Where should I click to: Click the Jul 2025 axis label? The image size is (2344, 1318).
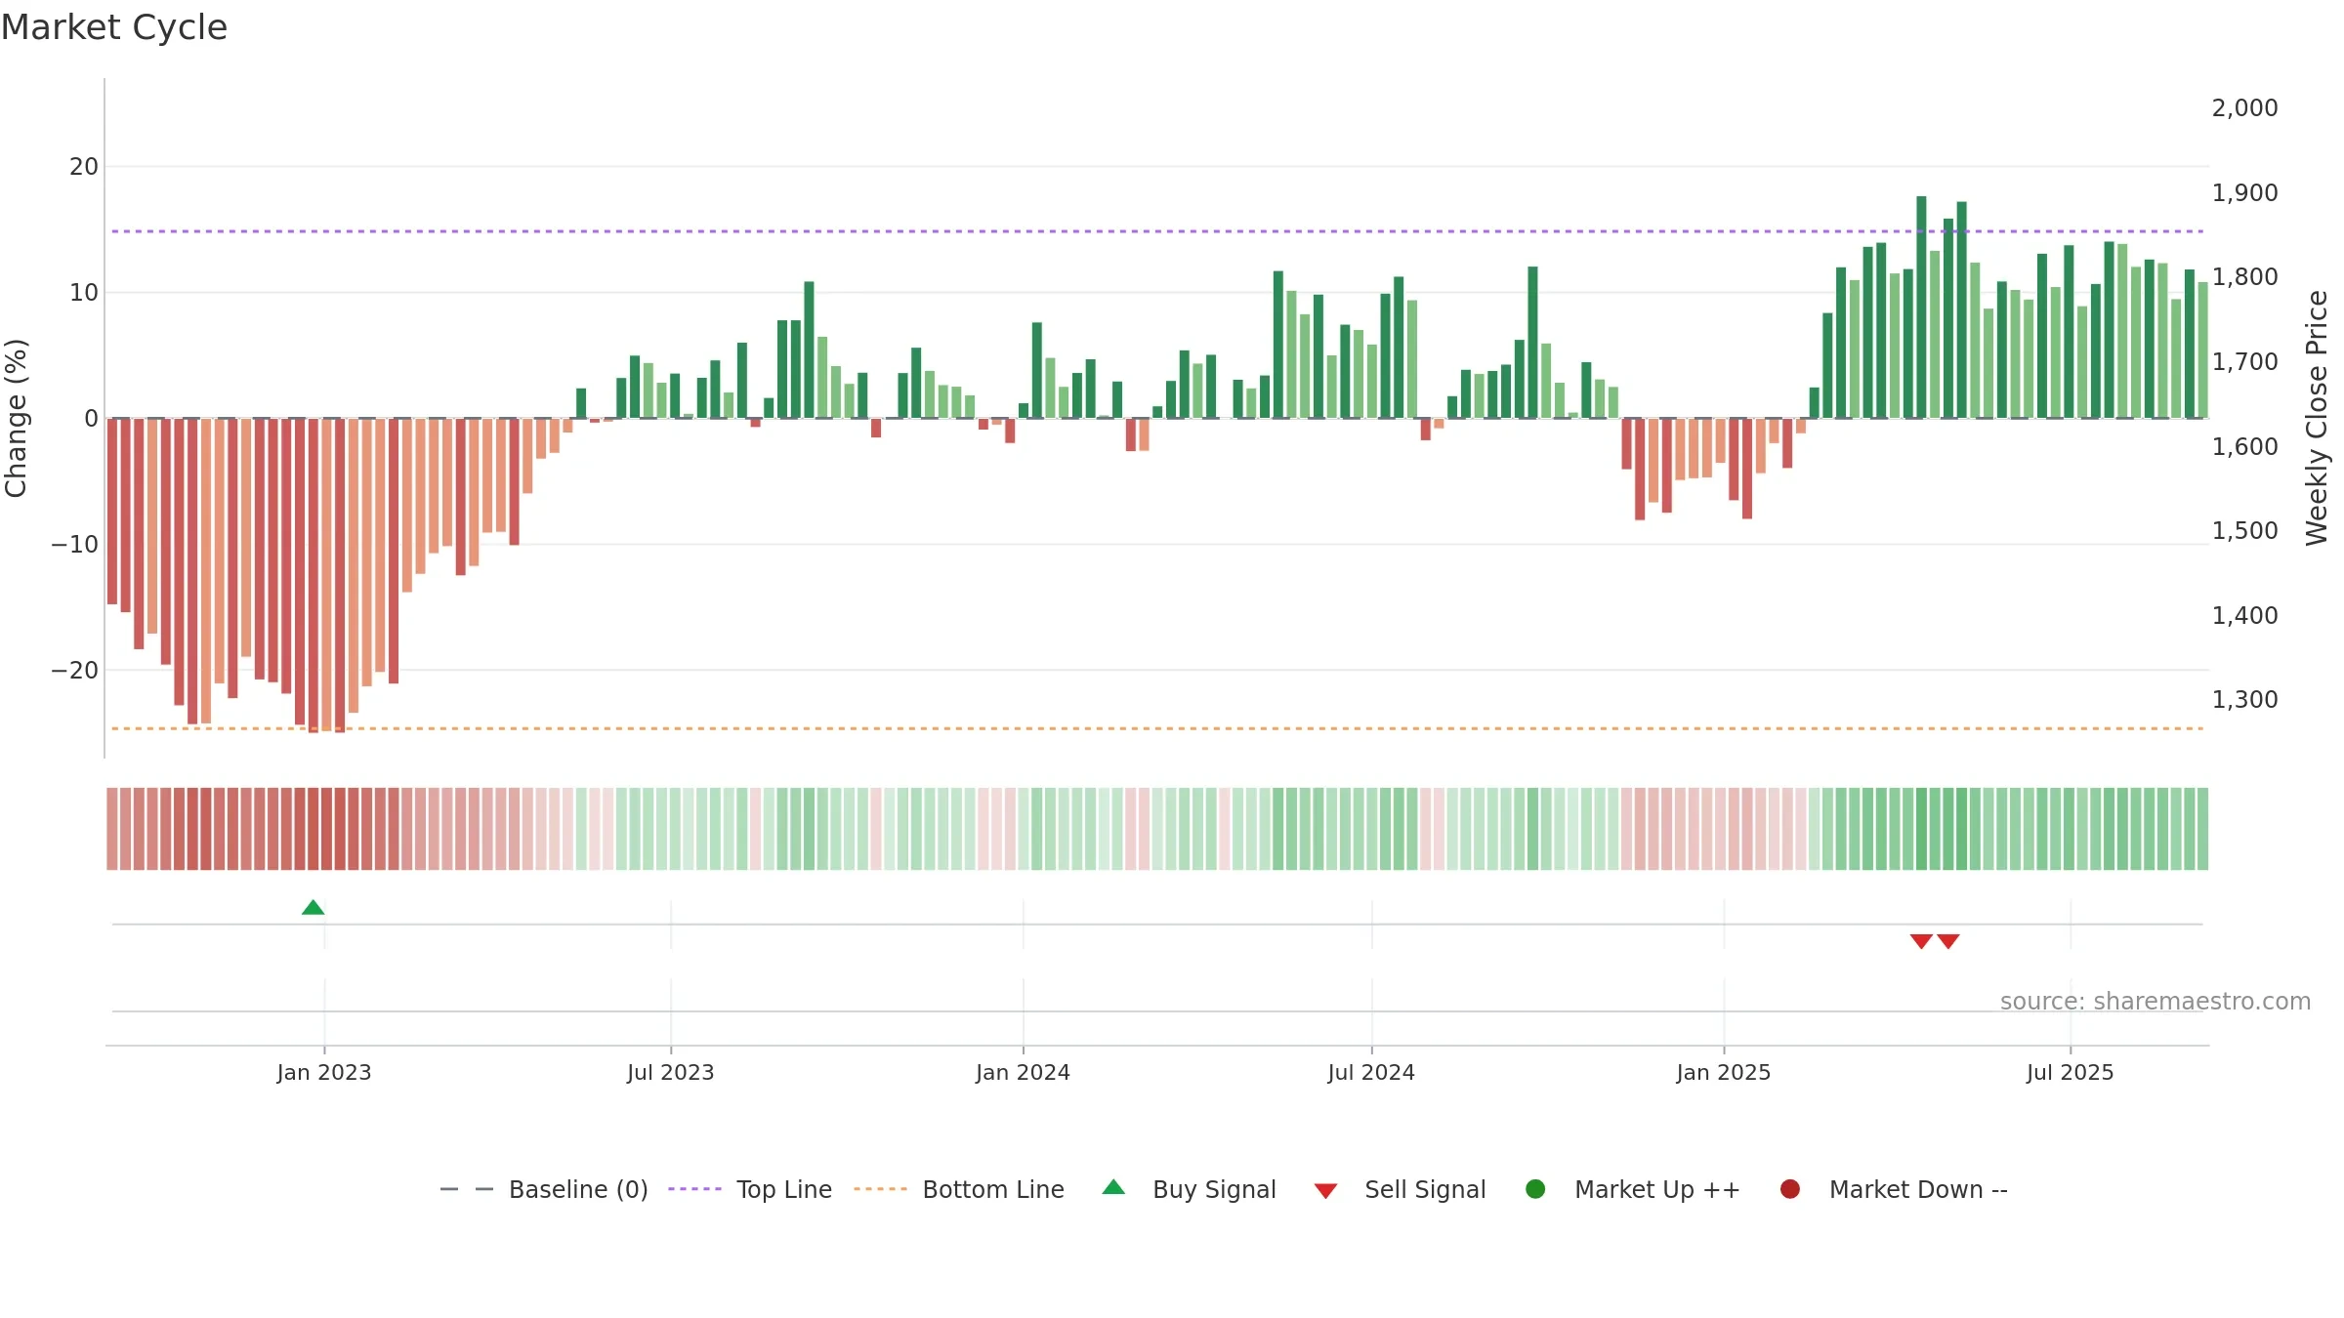point(2071,1073)
